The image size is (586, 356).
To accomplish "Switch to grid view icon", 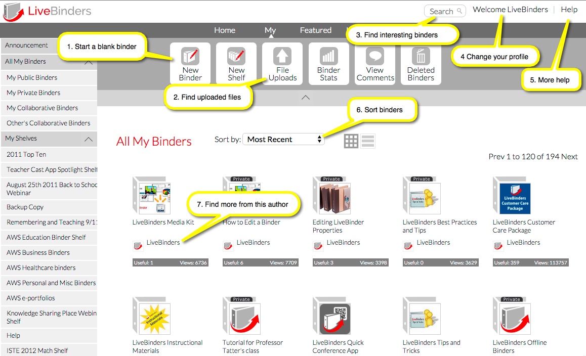I will point(351,141).
